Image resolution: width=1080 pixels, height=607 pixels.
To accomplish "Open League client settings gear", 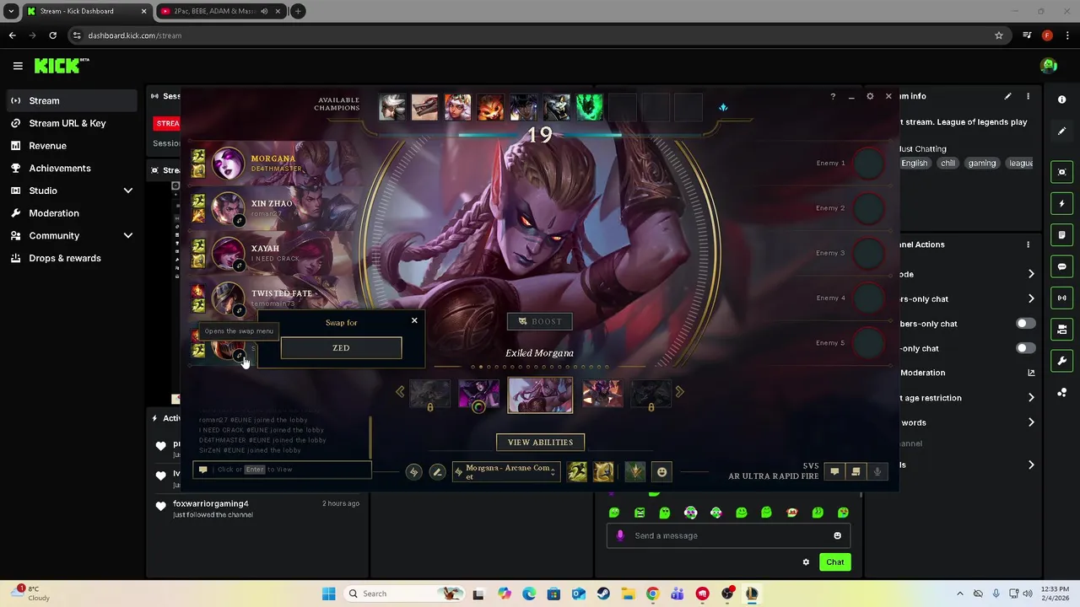I will click(x=870, y=97).
